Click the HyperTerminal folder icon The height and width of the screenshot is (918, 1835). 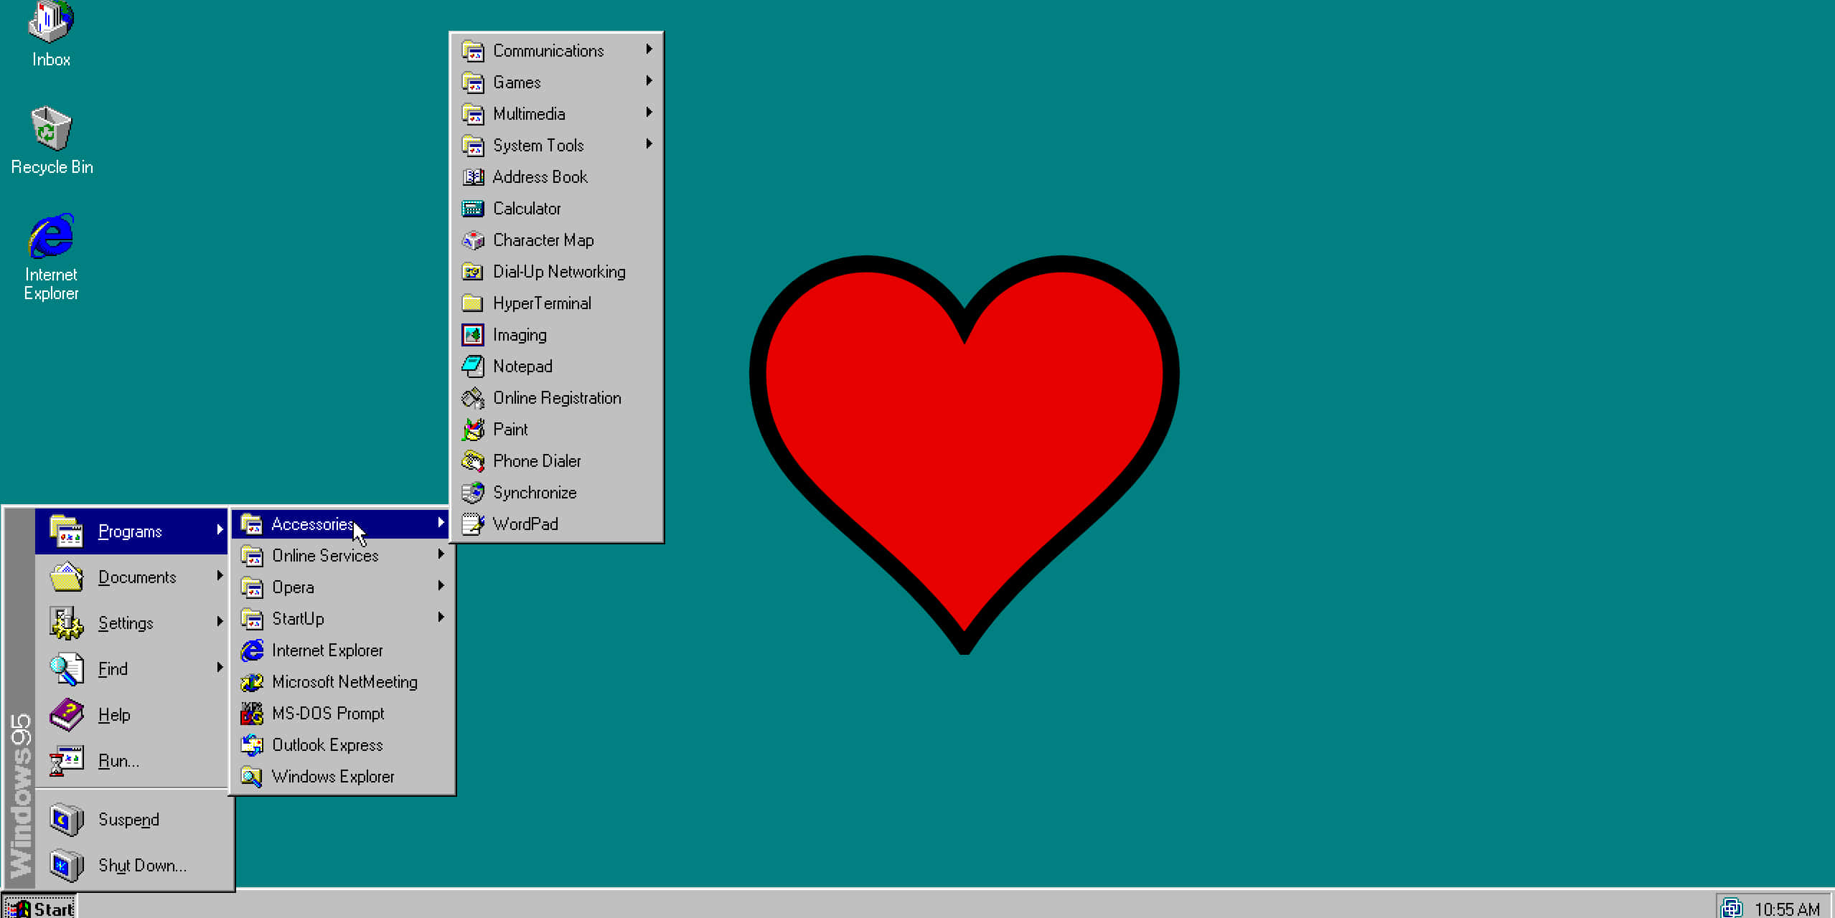(472, 303)
